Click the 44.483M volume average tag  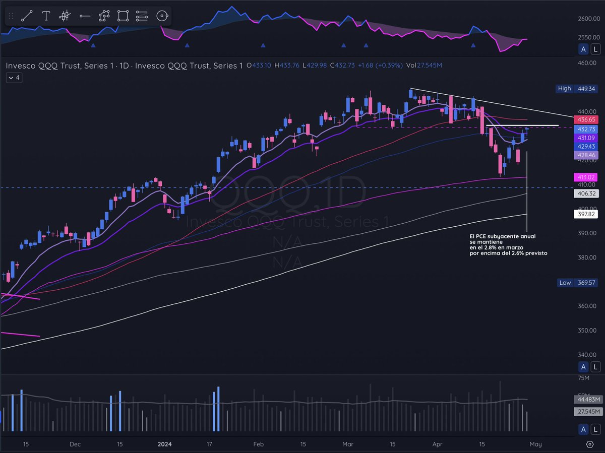(587, 400)
